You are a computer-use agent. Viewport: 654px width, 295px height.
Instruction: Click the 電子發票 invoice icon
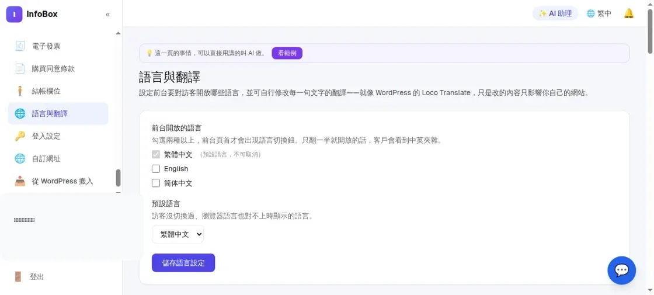(20, 46)
